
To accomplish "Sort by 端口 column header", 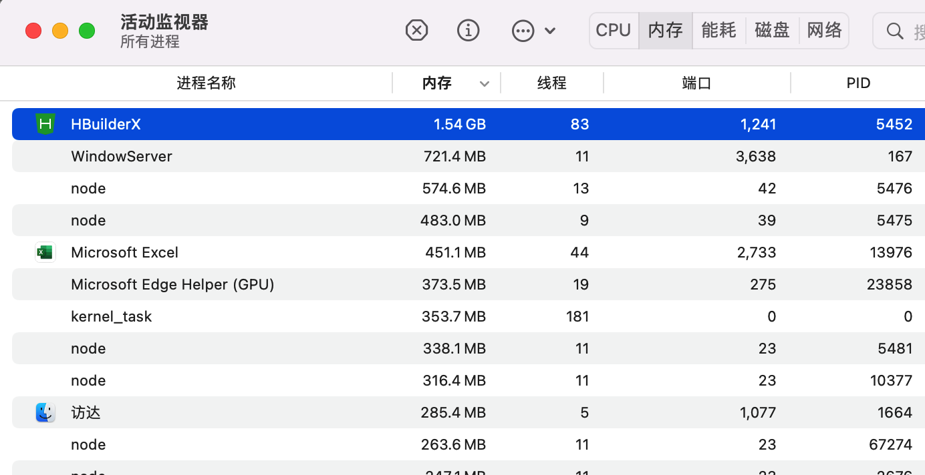I will pyautogui.click(x=696, y=83).
